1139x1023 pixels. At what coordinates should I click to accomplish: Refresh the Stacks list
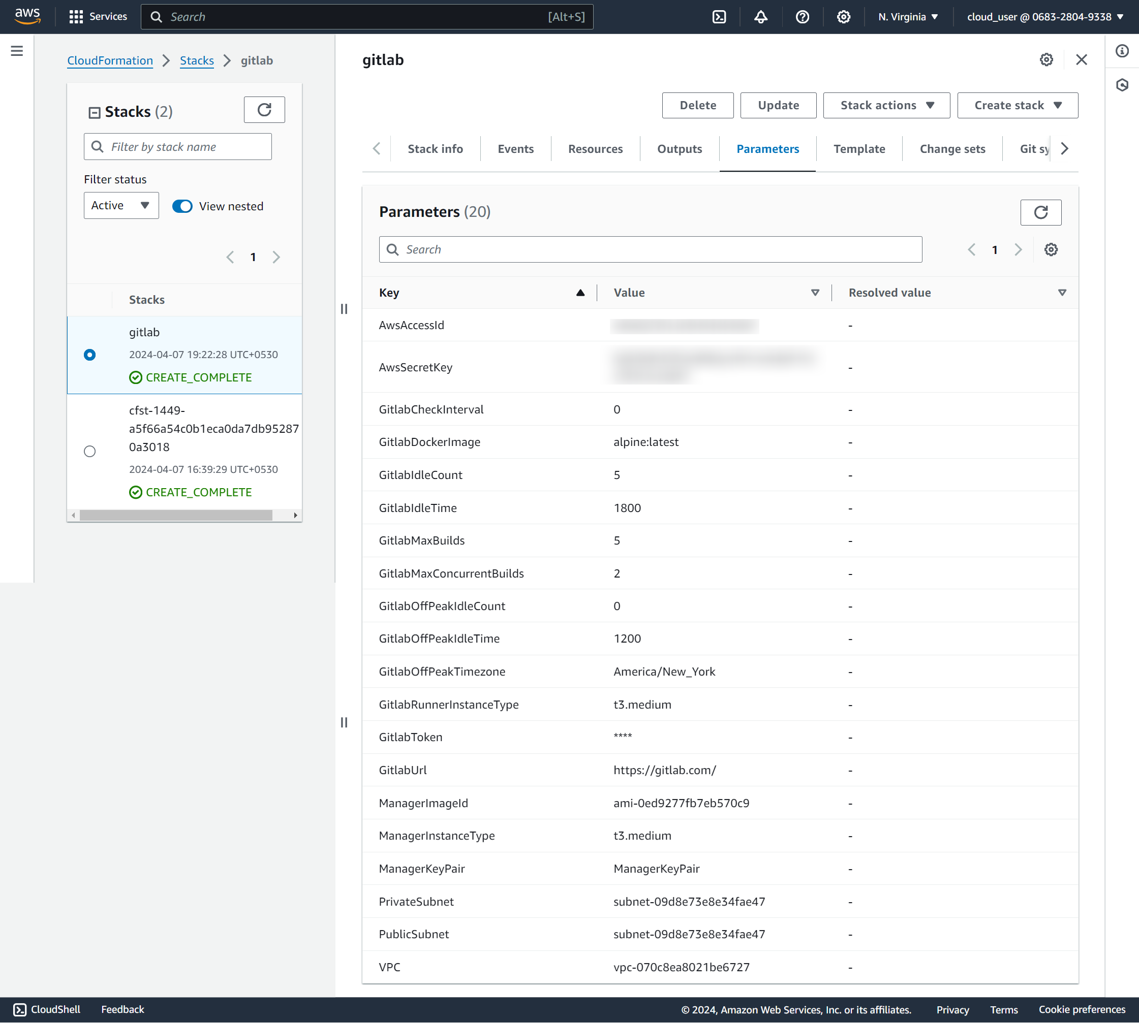264,110
